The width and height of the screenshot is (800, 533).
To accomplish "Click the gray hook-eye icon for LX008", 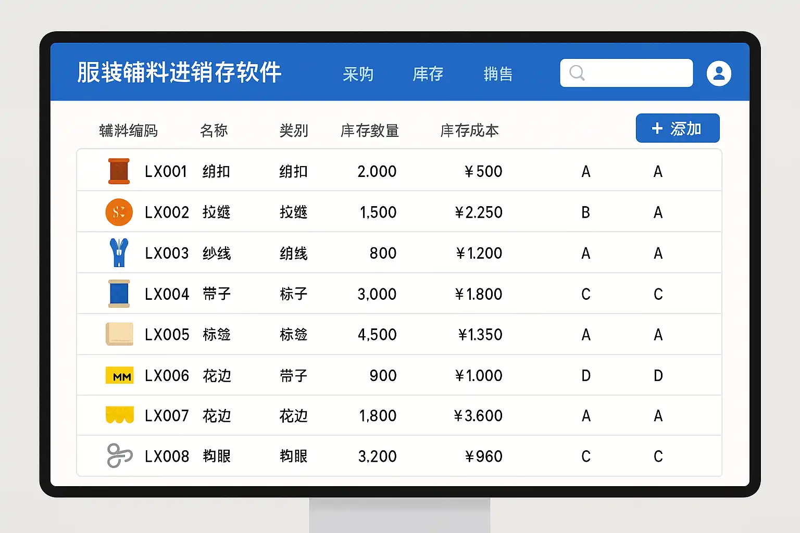I will point(119,456).
